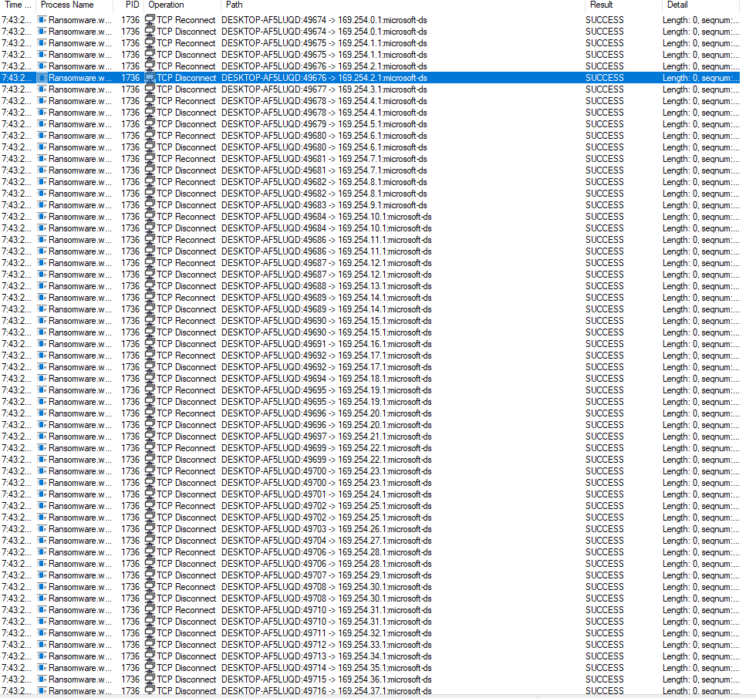Click network icon in the 169.254.37.1 row
This screenshot has width=756, height=698.
coord(150,691)
